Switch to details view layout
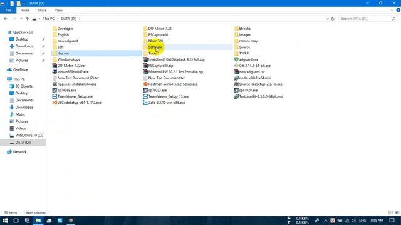This screenshot has width=401, height=225. pos(390,212)
